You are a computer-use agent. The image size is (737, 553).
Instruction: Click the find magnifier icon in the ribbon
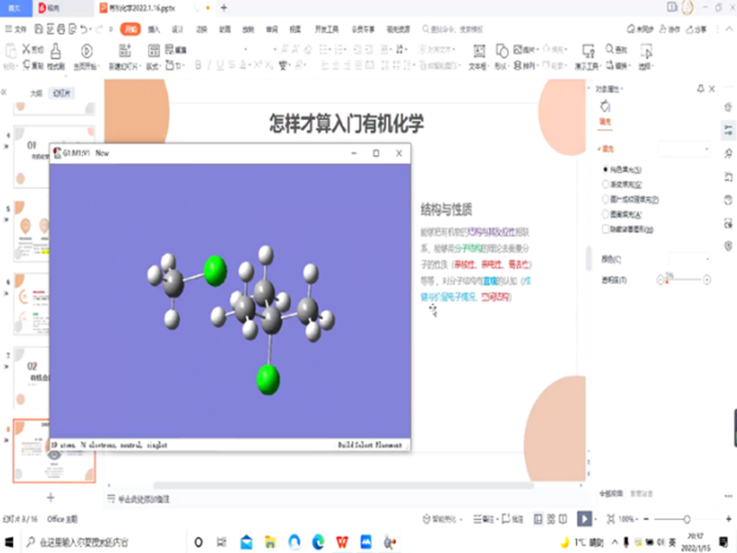coord(609,50)
